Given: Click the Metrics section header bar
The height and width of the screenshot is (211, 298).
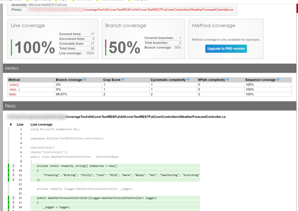Looking at the screenshot, I should pos(149,68).
